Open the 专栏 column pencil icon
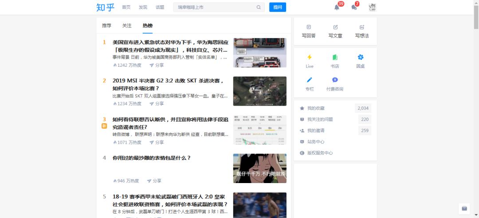Image resolution: width=479 pixels, height=218 pixels. (x=310, y=80)
